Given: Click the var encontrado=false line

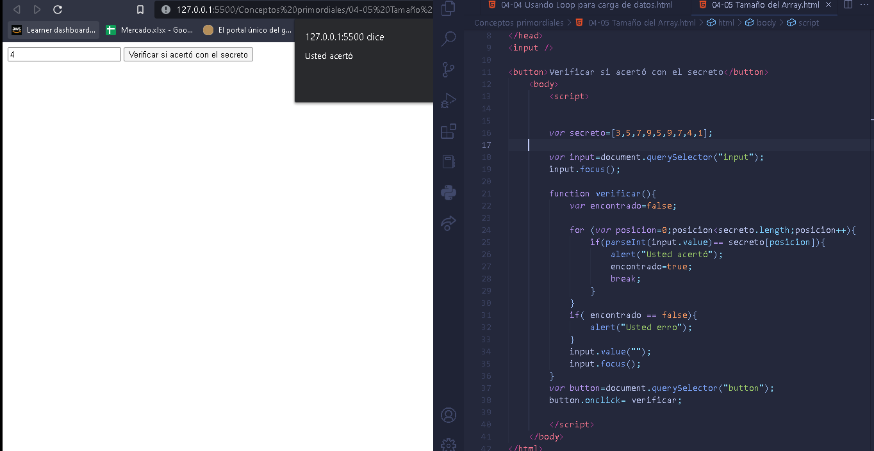Looking at the screenshot, I should click(x=623, y=206).
